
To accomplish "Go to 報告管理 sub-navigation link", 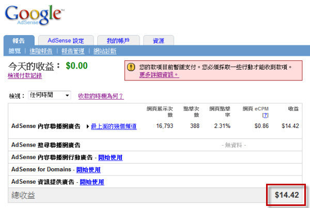I will pyautogui.click(x=73, y=51).
